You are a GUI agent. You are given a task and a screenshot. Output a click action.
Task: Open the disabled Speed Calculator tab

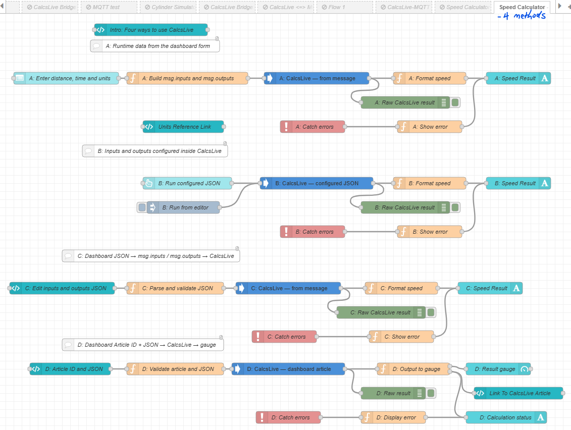coord(463,7)
